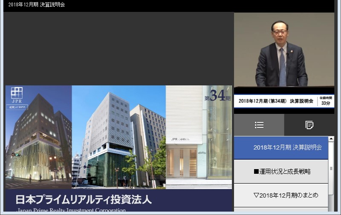341x215 pixels.
Task: Click the JPR logo on the slide
Action: (x=17, y=95)
